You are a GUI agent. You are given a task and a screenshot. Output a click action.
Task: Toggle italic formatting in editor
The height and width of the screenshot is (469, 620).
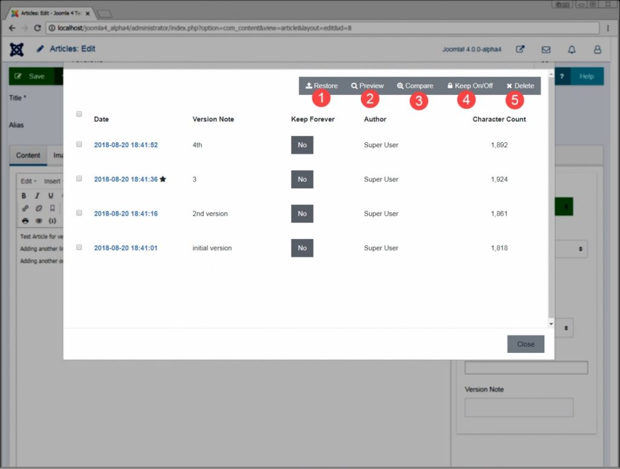click(37, 195)
